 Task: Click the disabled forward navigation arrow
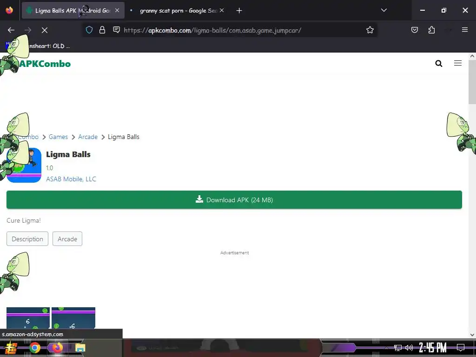(27, 30)
